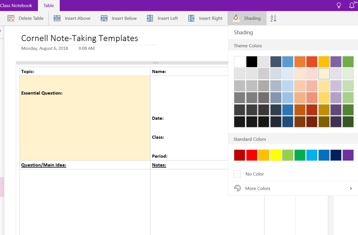Viewport: 358px width, 235px height.
Task: Click the Insert Right icon
Action: pos(191,18)
